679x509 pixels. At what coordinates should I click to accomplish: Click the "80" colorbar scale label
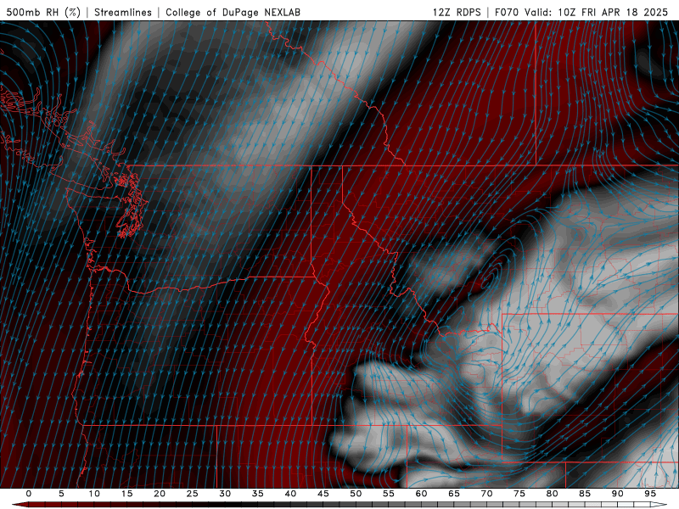point(552,494)
